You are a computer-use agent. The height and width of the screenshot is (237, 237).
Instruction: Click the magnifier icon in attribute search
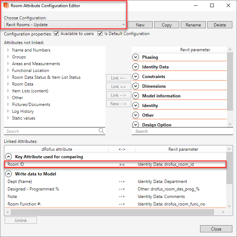[101, 131]
